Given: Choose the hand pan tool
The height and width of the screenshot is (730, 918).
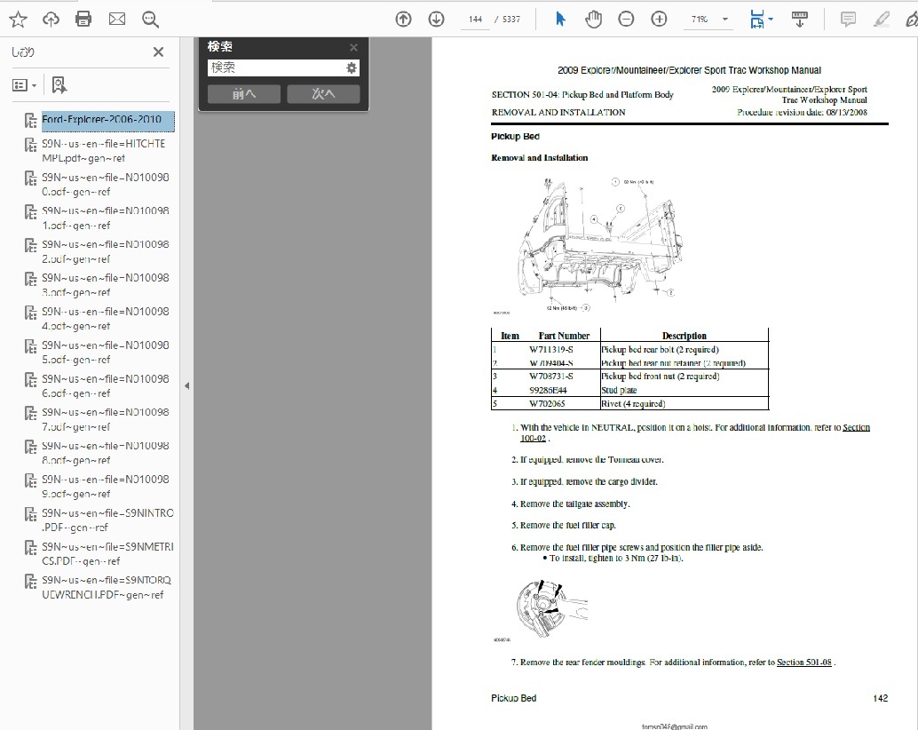Looking at the screenshot, I should click(594, 20).
